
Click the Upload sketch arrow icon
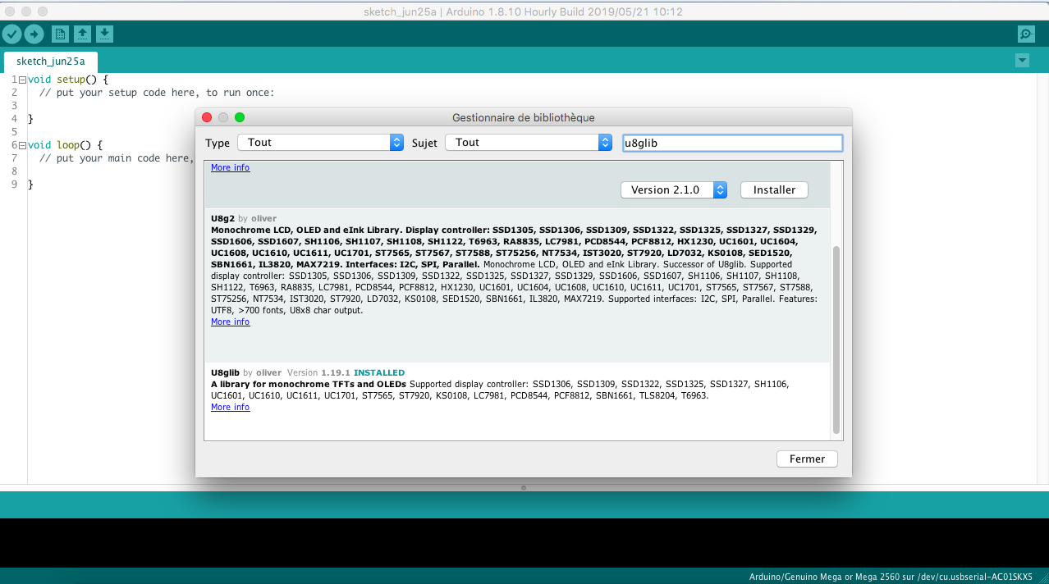pyautogui.click(x=34, y=34)
